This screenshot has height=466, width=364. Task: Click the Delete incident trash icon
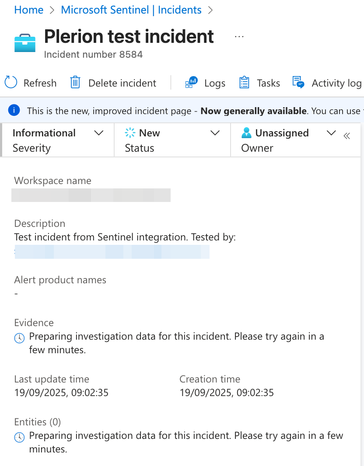(x=75, y=82)
